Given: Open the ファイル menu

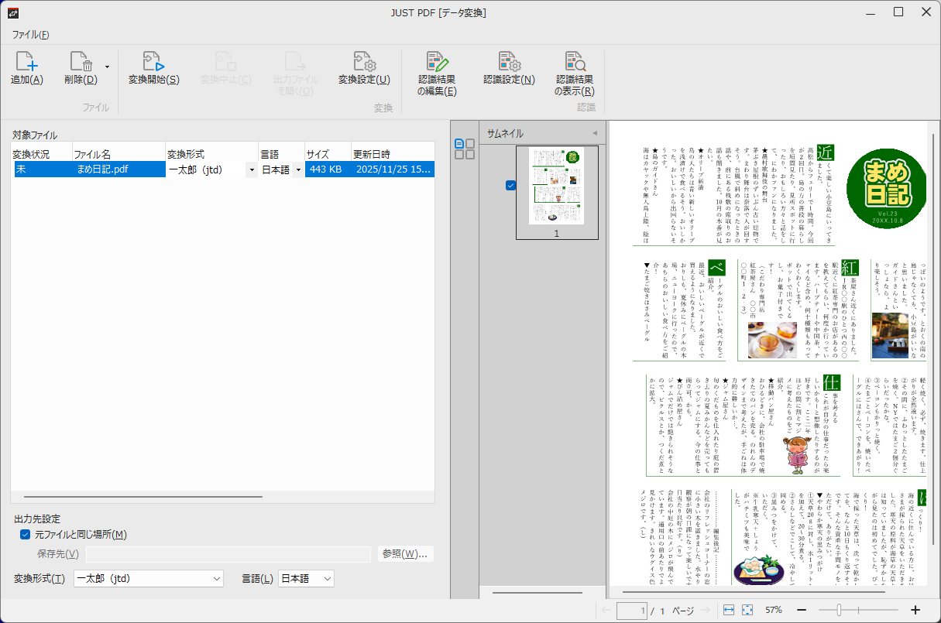Looking at the screenshot, I should [30, 35].
